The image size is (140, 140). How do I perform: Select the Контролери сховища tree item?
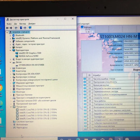coord(26,77)
